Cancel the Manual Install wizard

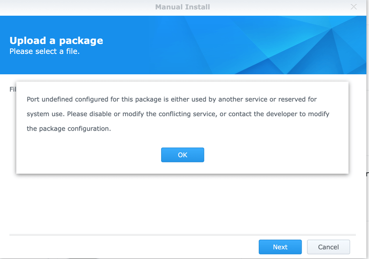pos(328,247)
